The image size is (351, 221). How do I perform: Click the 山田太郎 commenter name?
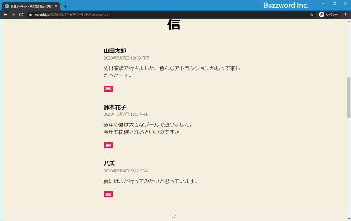click(115, 51)
